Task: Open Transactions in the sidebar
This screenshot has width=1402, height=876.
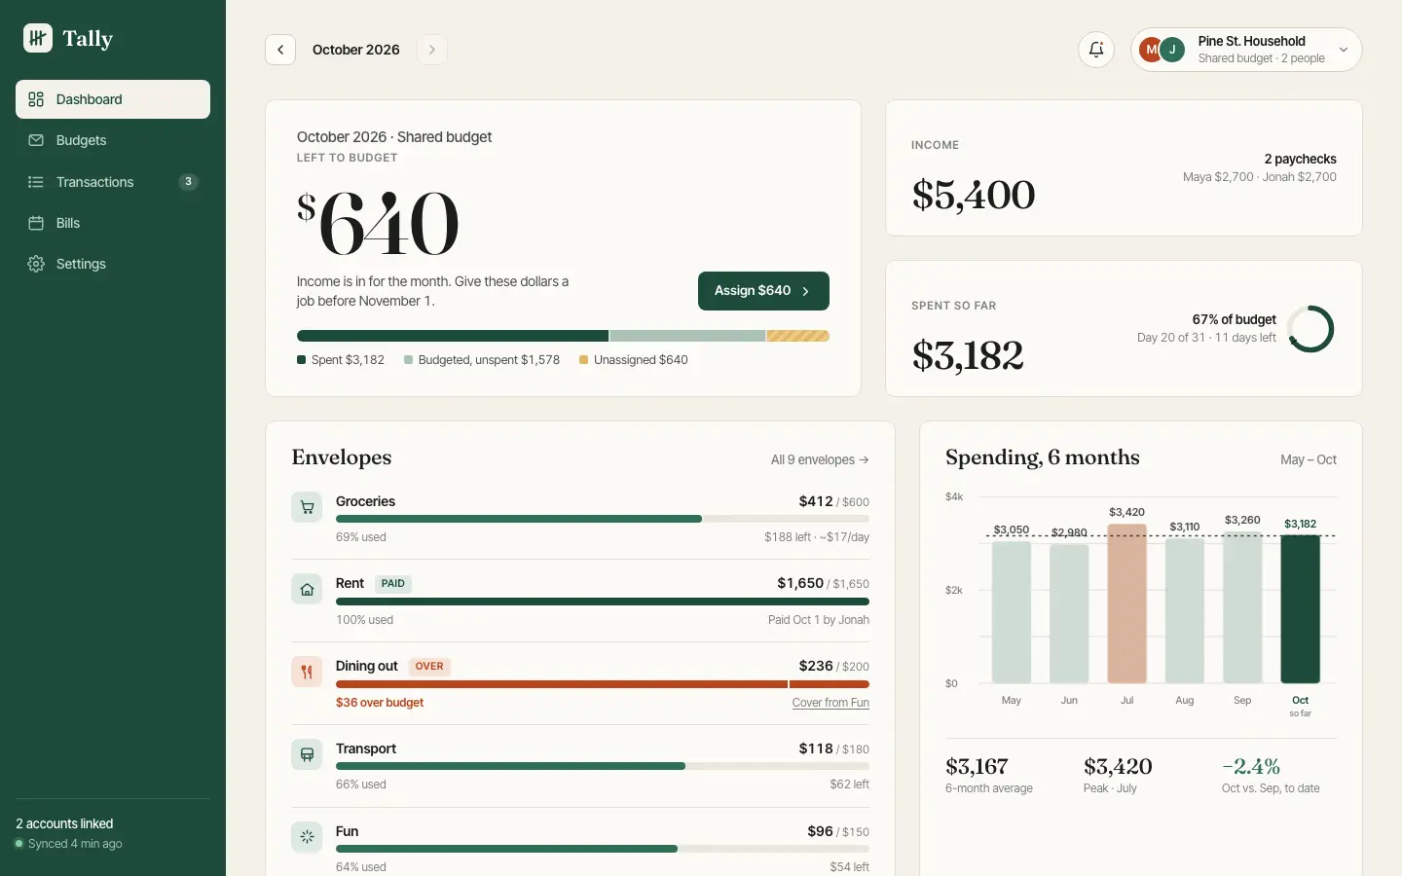Action: point(113,182)
